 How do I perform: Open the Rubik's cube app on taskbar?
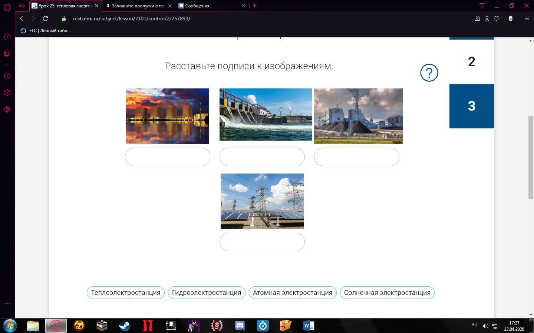(x=102, y=326)
